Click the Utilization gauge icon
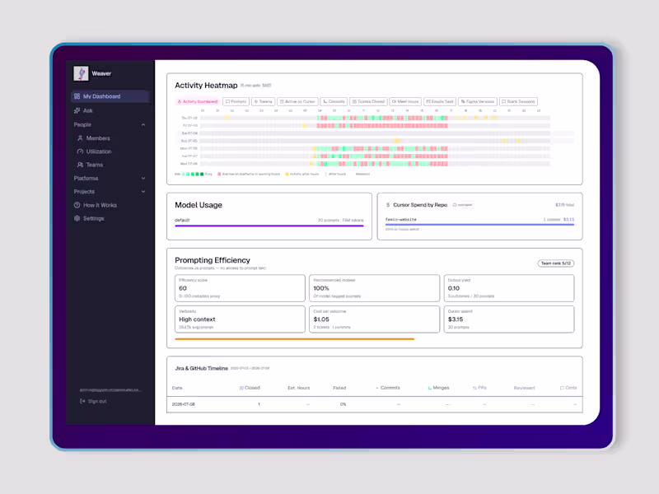The image size is (659, 494). (x=80, y=151)
